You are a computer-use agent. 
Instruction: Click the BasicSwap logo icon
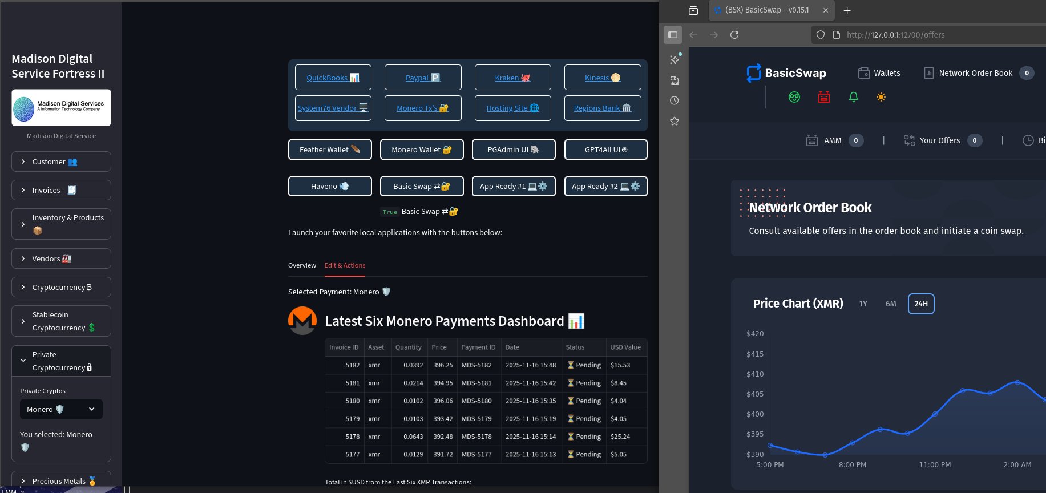click(754, 73)
